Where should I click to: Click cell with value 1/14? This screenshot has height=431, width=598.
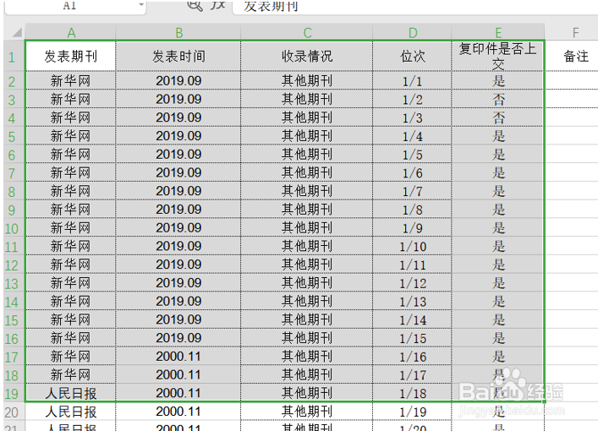coord(412,319)
